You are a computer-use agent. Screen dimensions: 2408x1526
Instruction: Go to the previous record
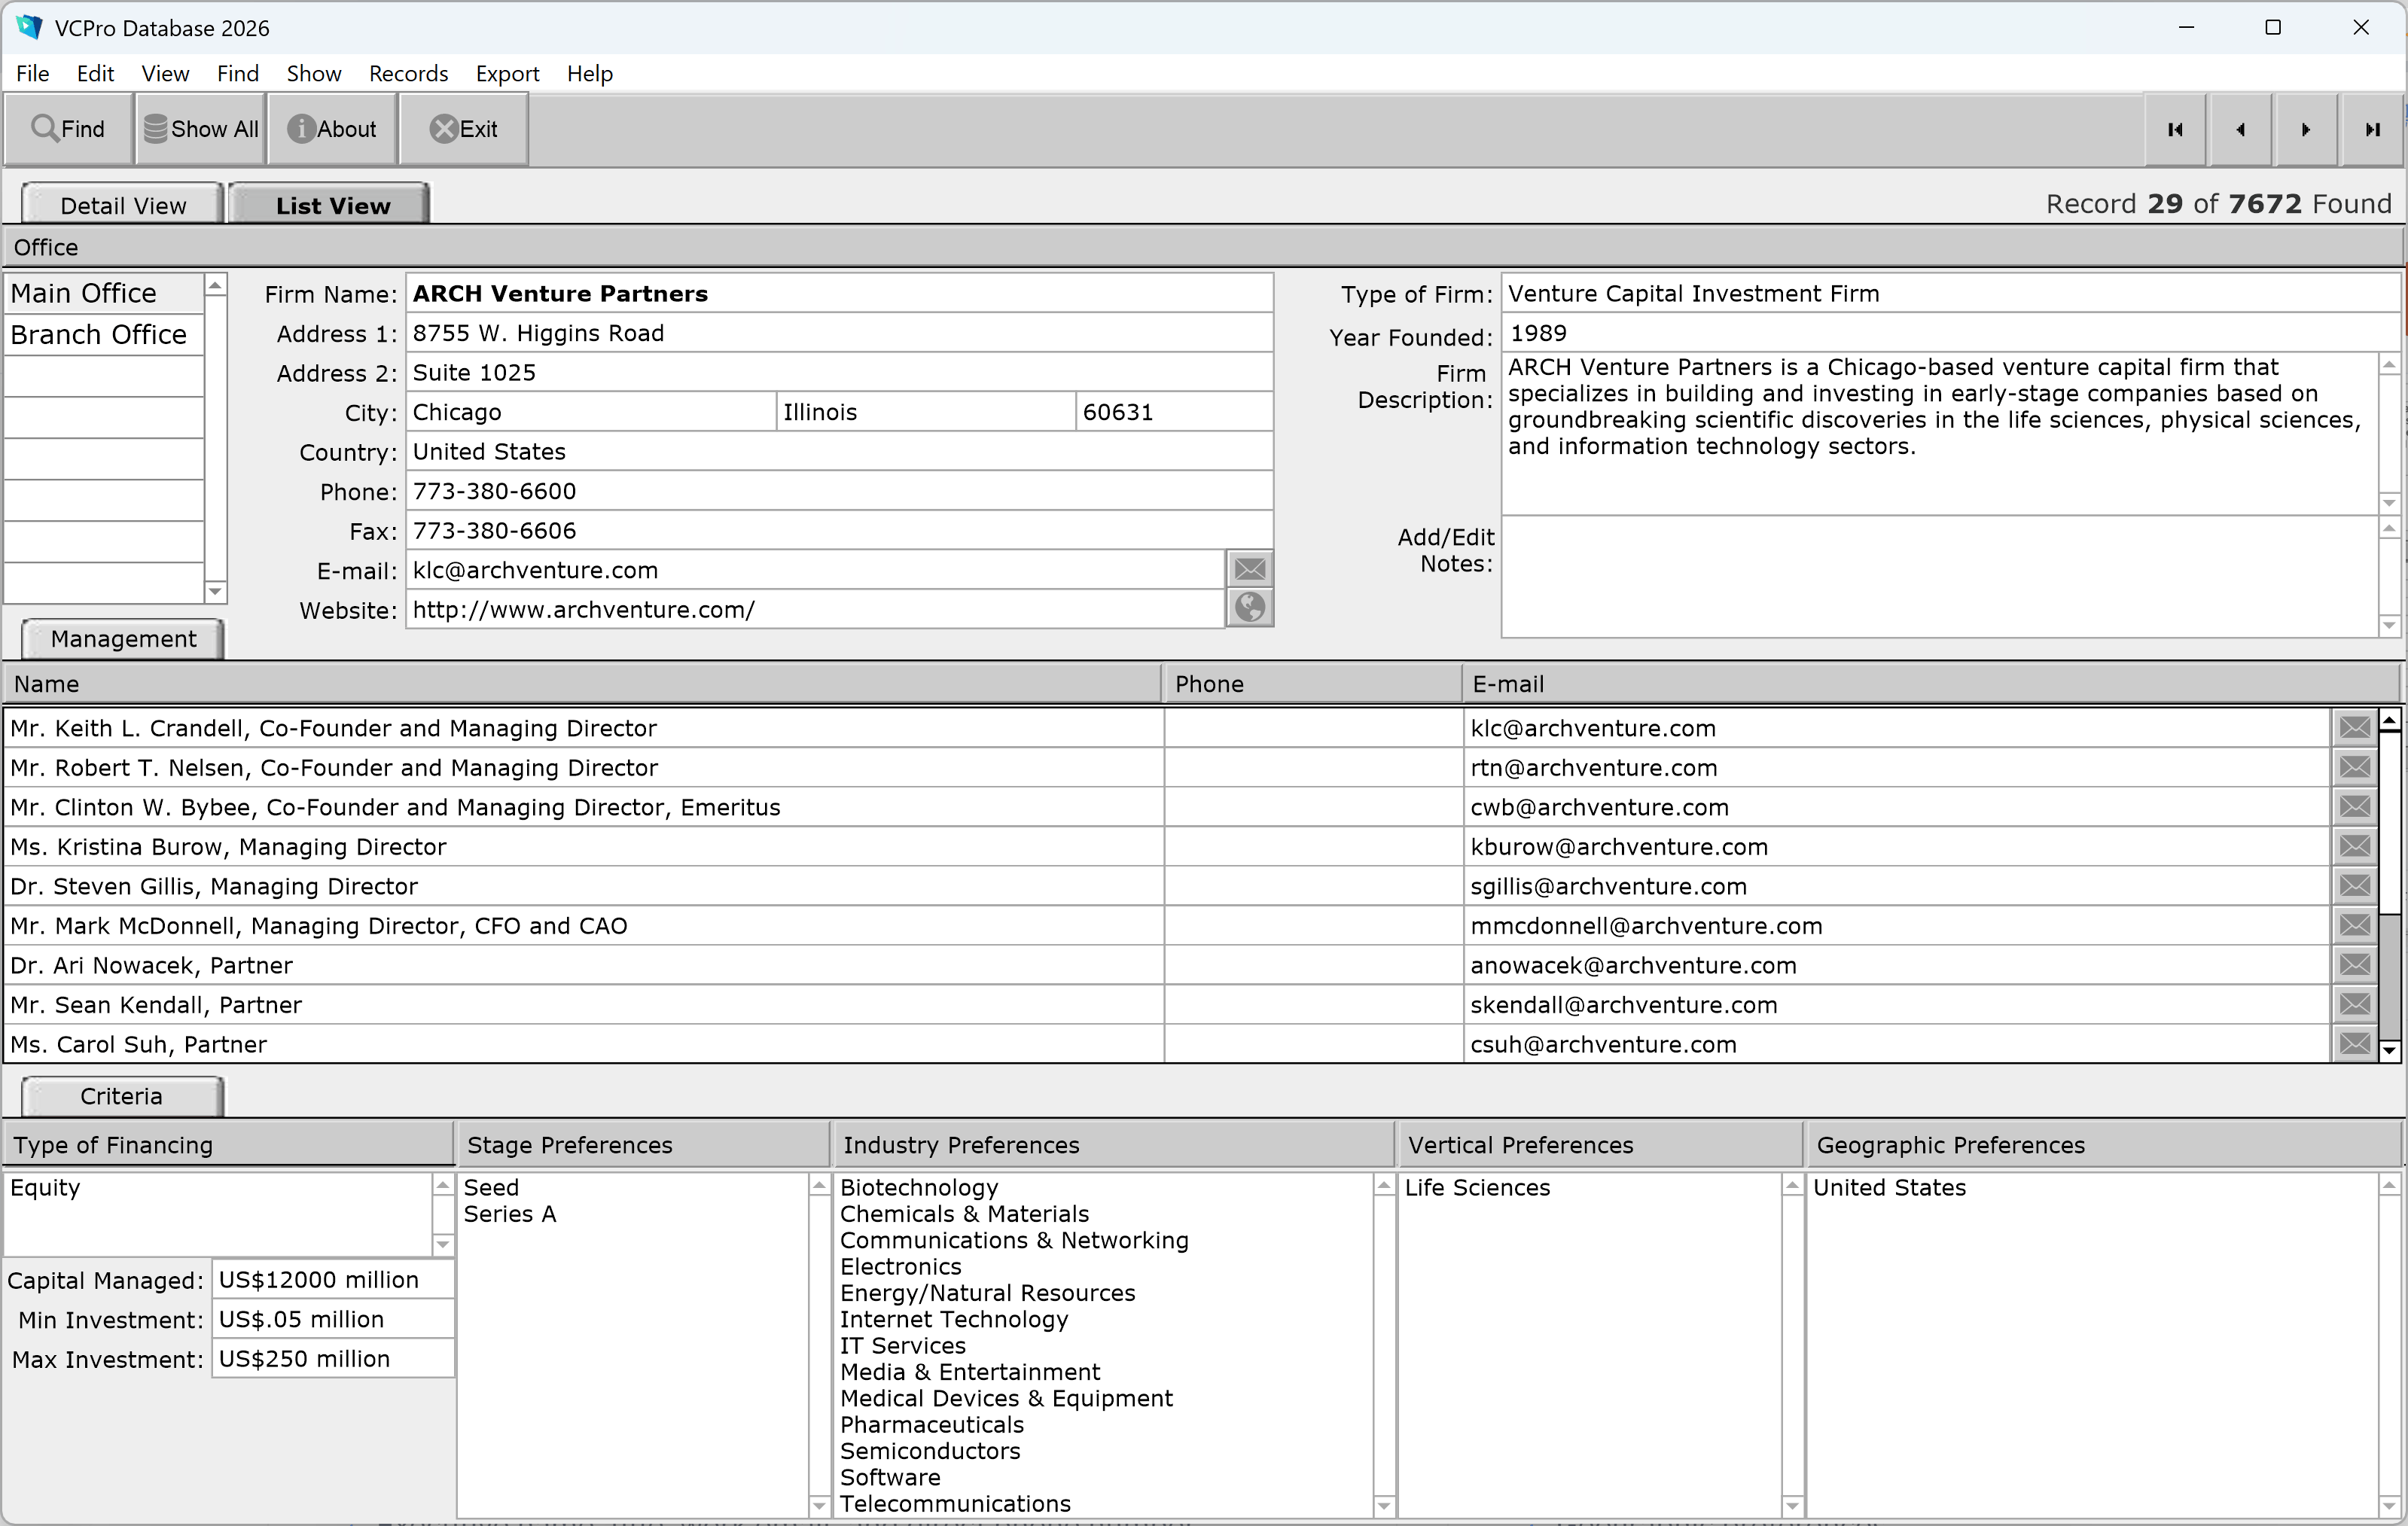[x=2241, y=130]
